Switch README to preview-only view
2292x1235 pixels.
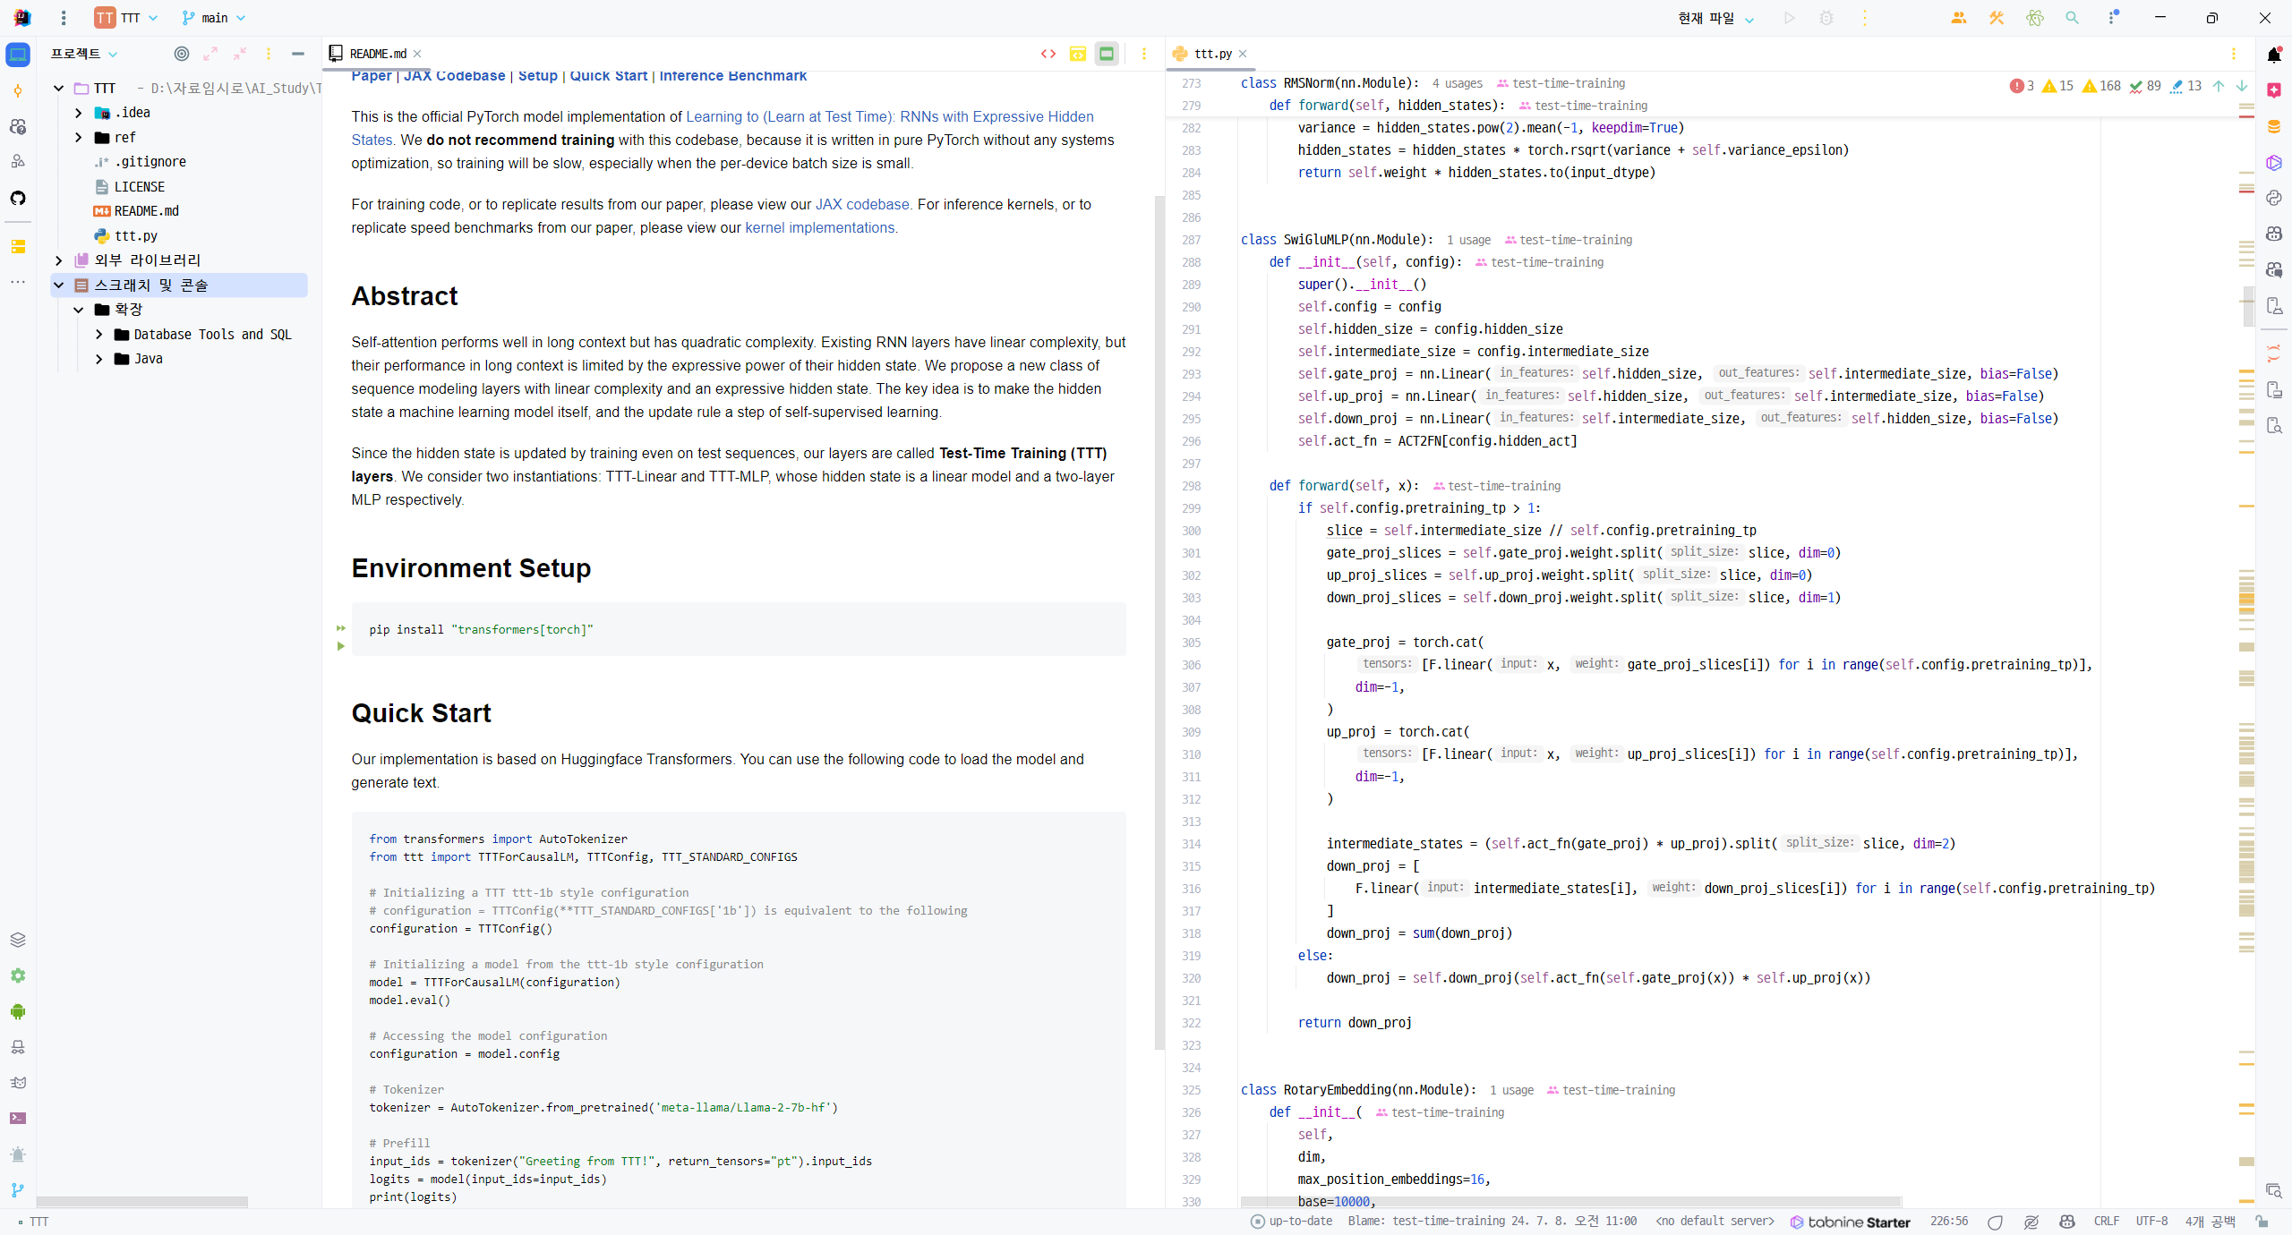(x=1107, y=54)
